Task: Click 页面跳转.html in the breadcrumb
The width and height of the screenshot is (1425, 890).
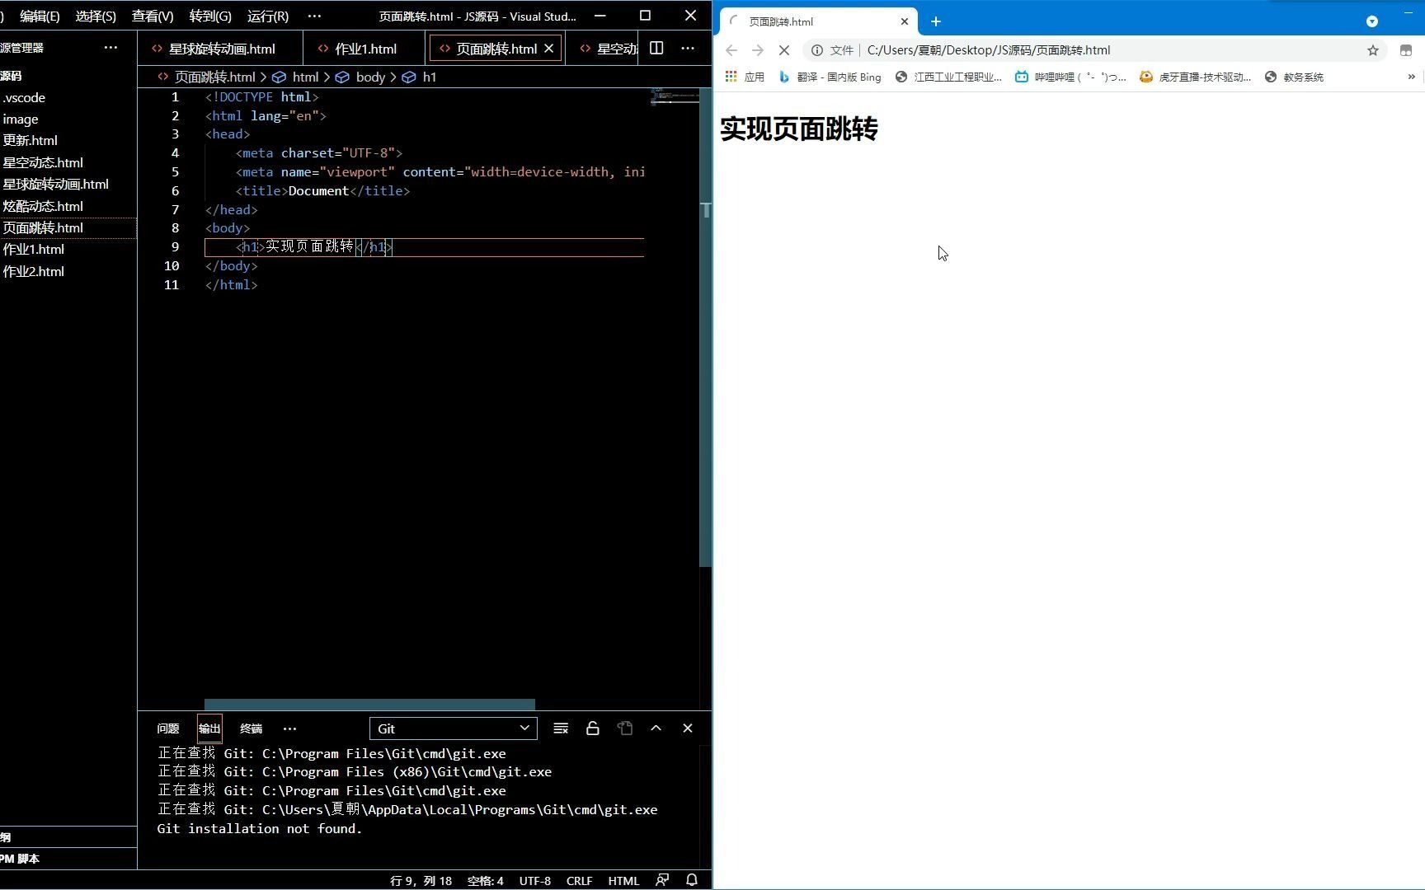Action: (x=214, y=77)
